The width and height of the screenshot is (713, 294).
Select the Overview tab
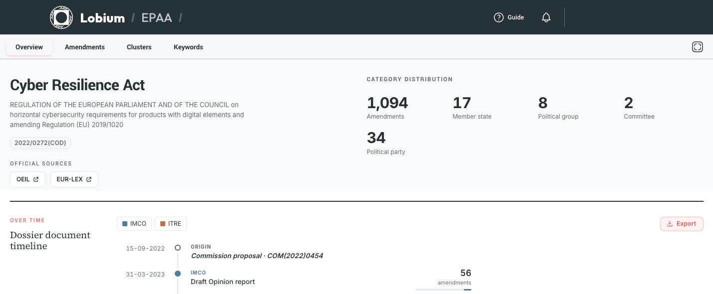coord(29,47)
